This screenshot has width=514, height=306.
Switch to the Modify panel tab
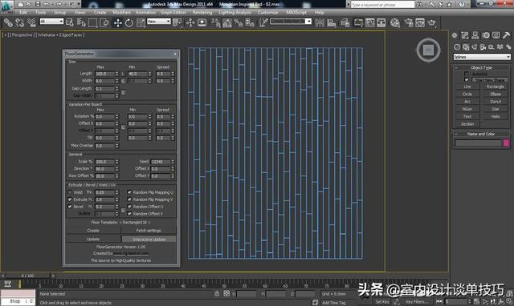click(465, 35)
